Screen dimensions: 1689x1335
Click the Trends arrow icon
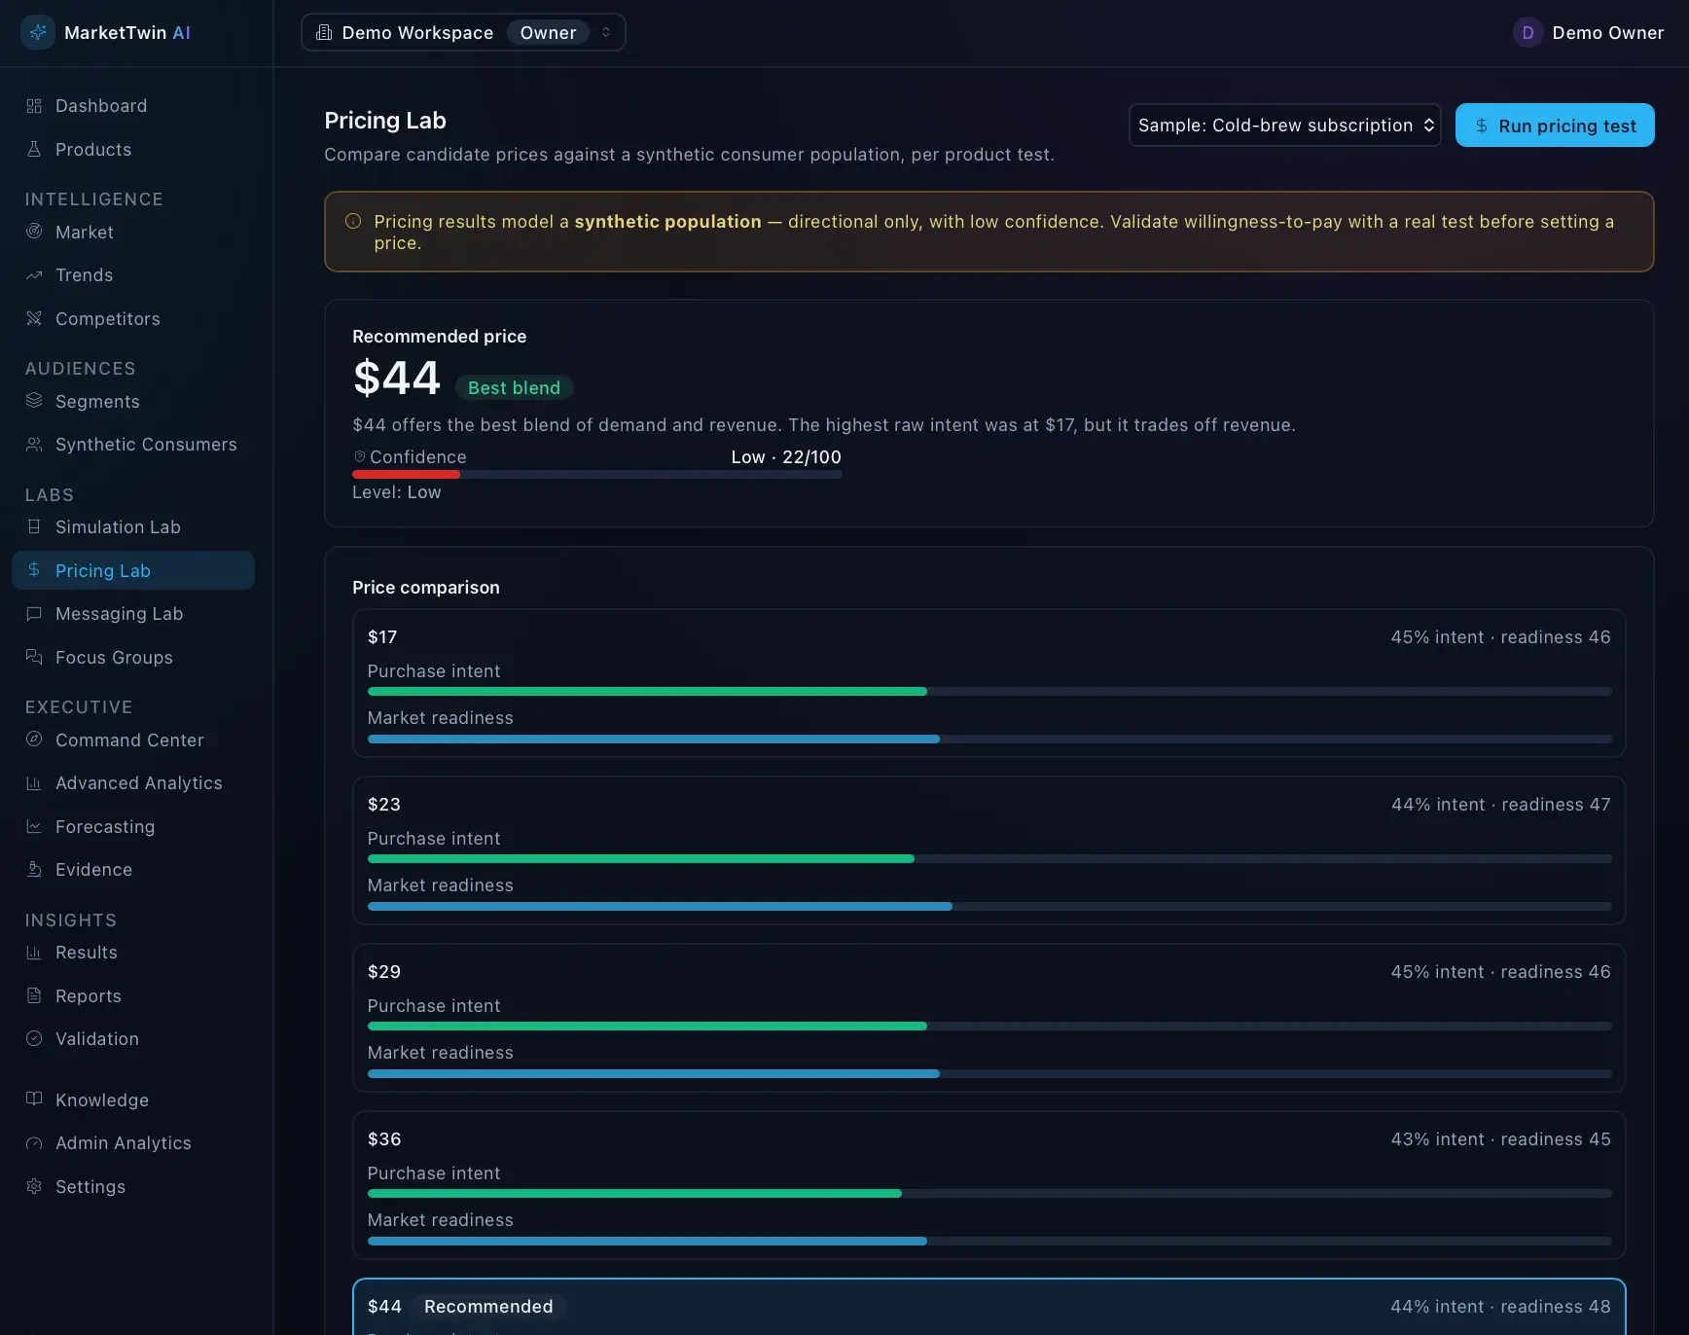tap(34, 275)
